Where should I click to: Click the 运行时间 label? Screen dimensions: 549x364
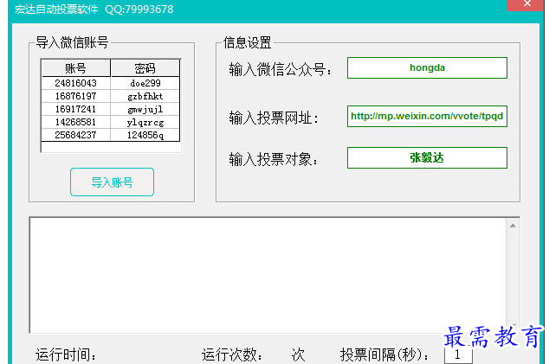click(66, 354)
